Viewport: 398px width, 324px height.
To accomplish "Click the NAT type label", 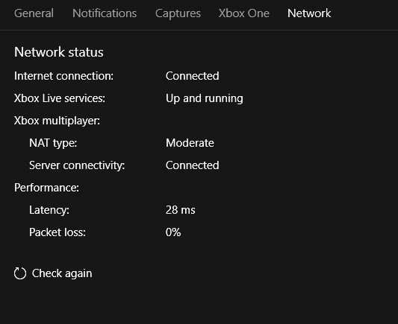I will (x=53, y=143).
